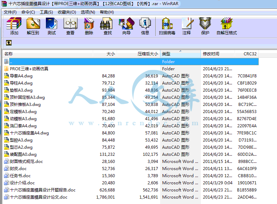The image size is (277, 204).
Task: Select file 浇口套A4.dwg
Action: click(x=23, y=126)
